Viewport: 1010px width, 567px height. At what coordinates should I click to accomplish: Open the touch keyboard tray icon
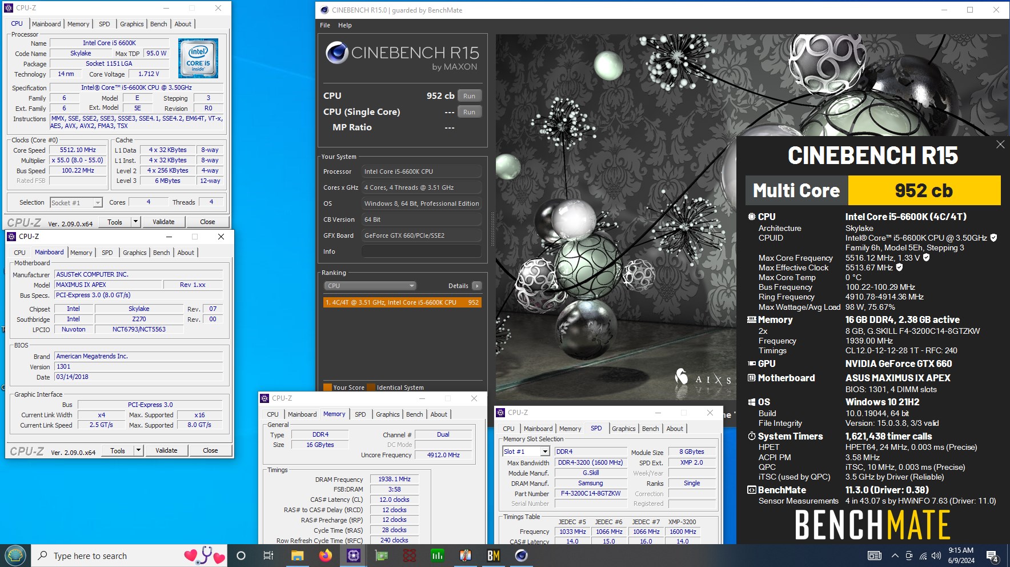click(874, 556)
